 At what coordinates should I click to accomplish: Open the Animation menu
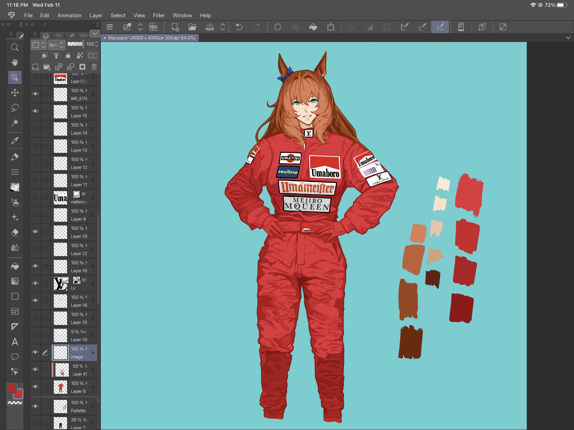[x=69, y=15]
